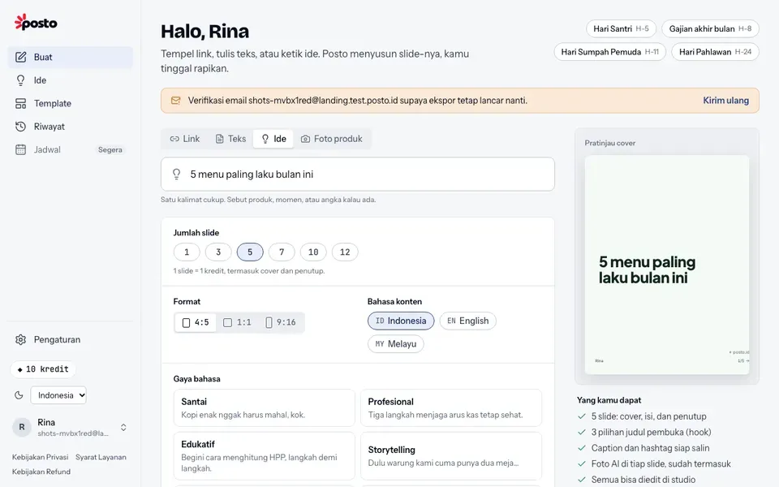Click the Hari Santri H-5 chip
Viewport: 779px width, 487px height.
[621, 29]
